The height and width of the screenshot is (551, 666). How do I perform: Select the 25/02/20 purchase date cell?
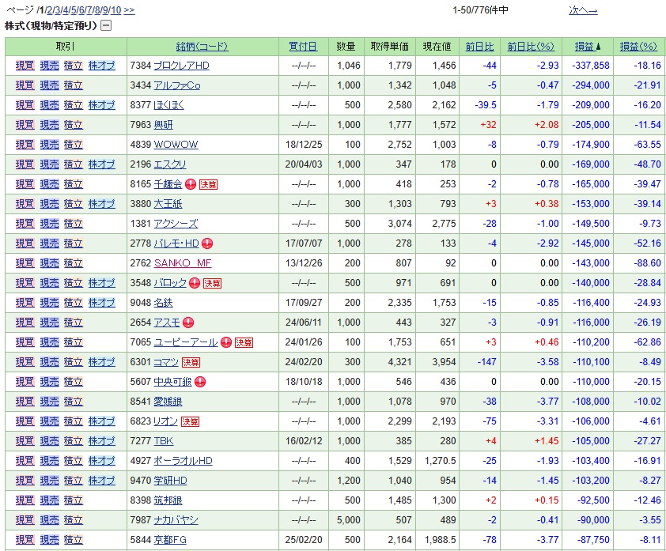pos(304,540)
